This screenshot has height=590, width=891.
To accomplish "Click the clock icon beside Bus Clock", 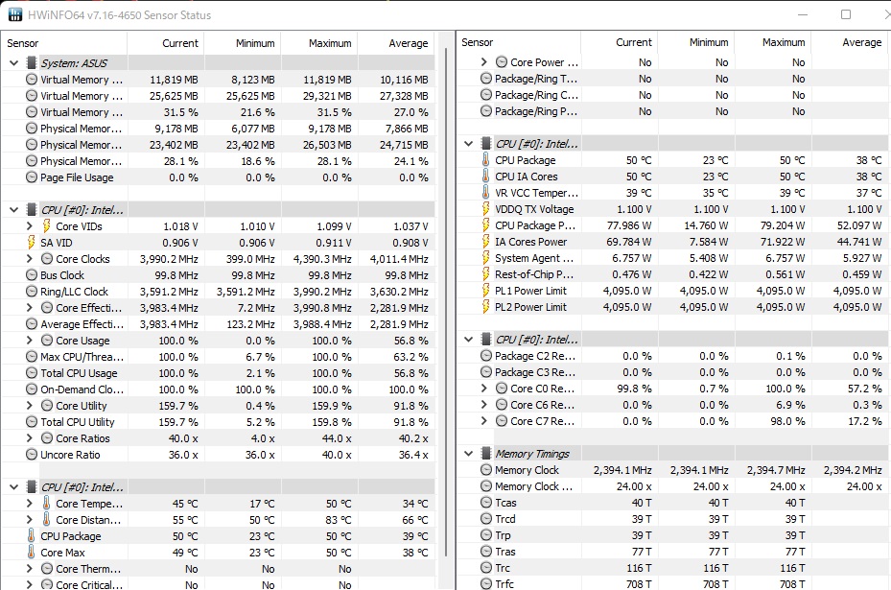I will tap(32, 275).
